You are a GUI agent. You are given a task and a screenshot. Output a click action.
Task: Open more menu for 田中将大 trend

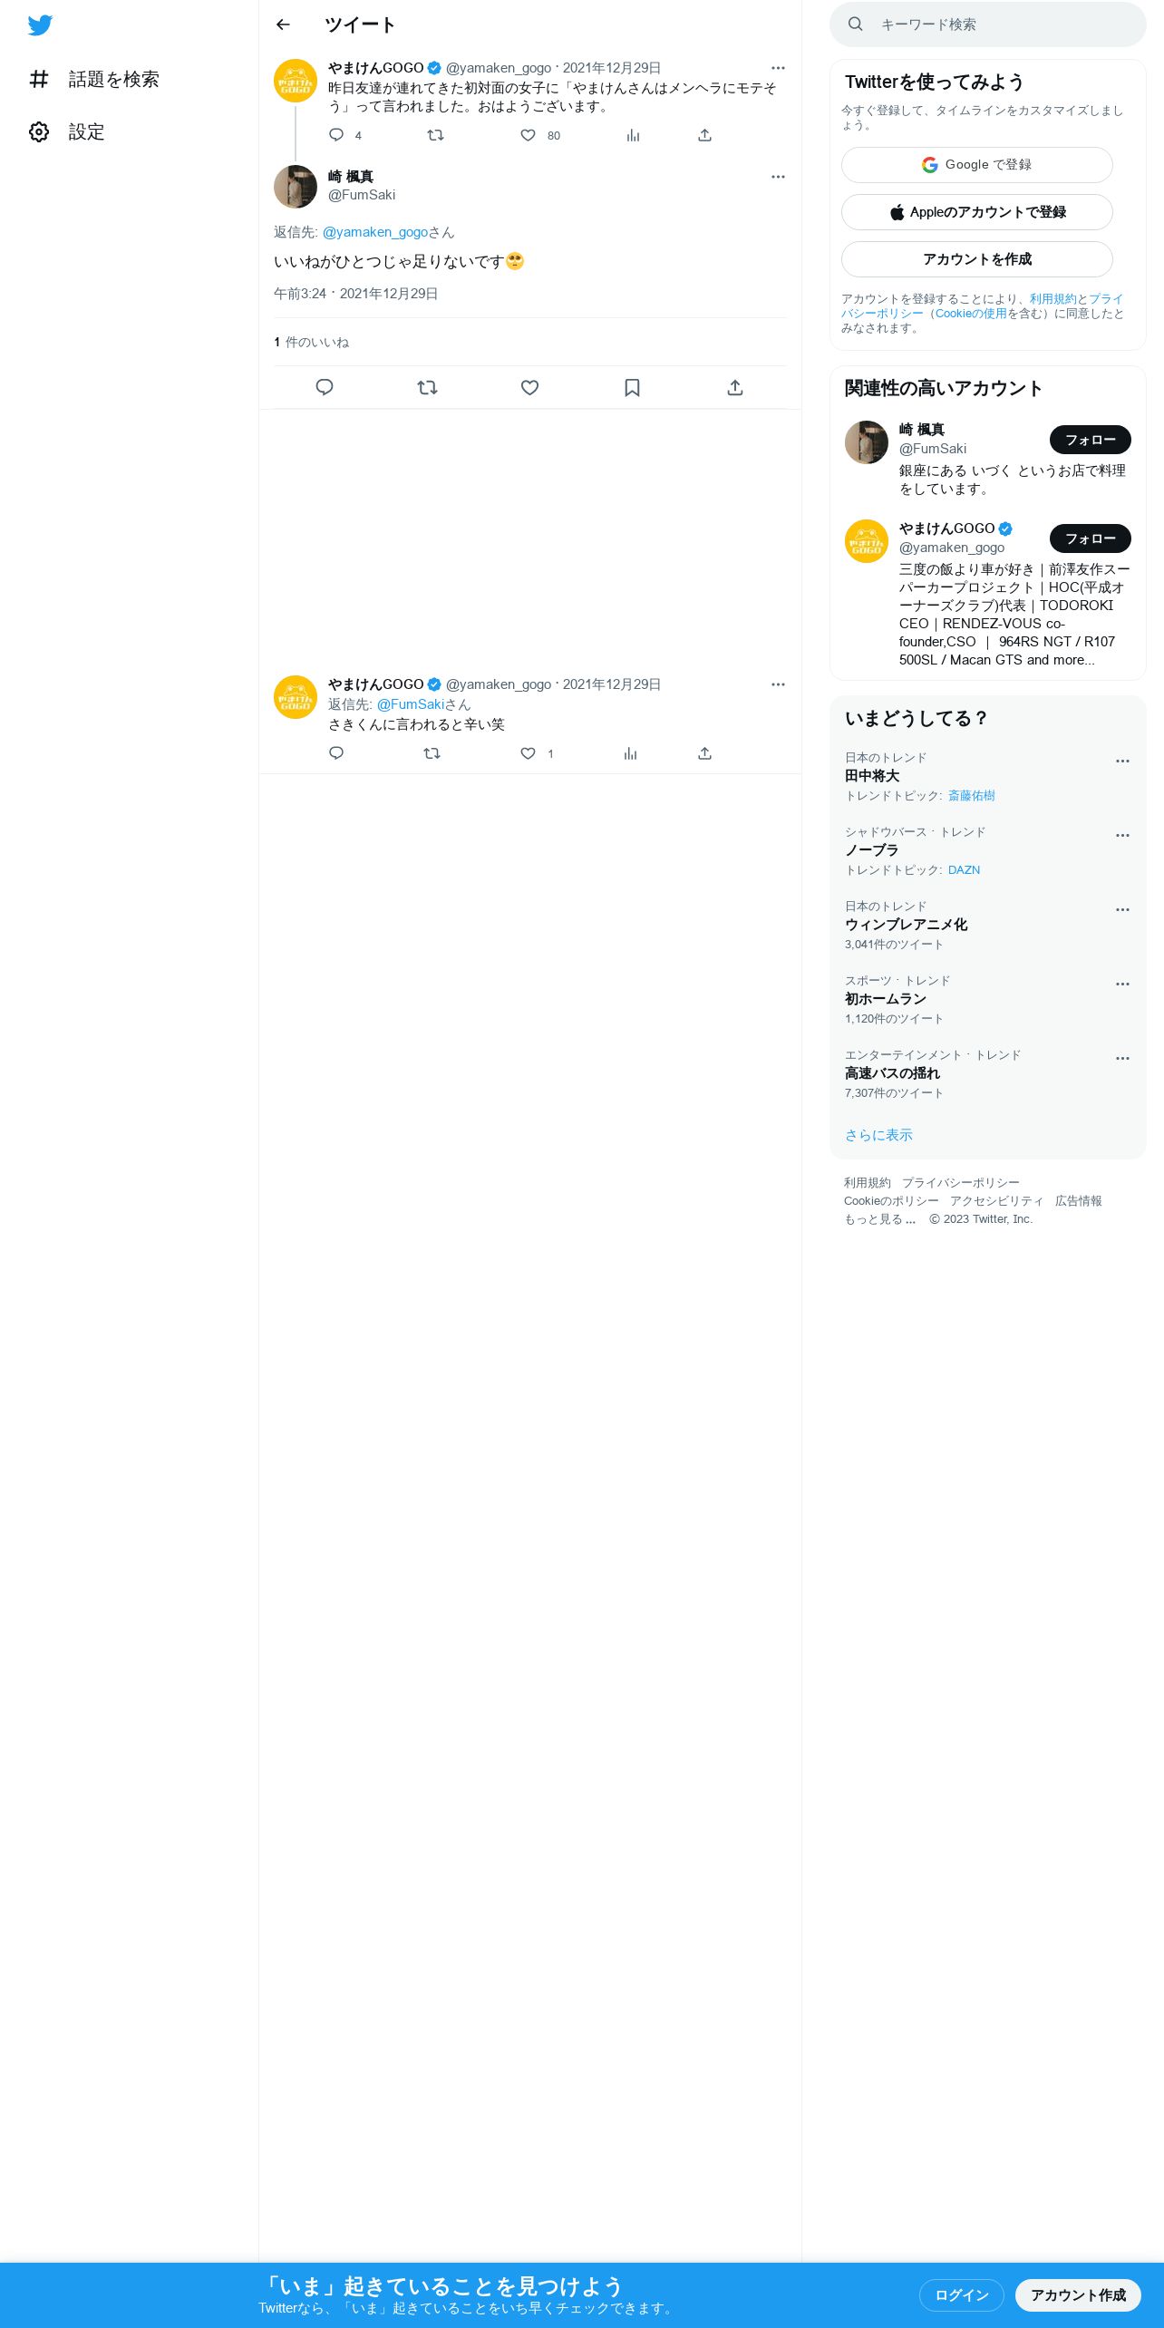(1122, 761)
